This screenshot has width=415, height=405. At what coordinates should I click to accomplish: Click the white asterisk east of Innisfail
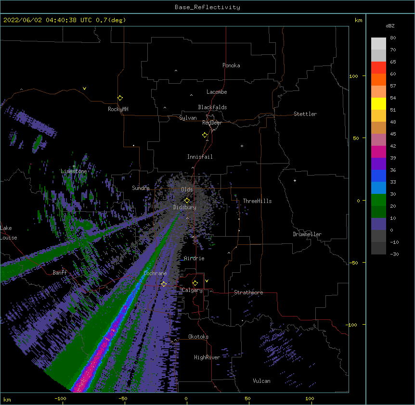[242, 146]
